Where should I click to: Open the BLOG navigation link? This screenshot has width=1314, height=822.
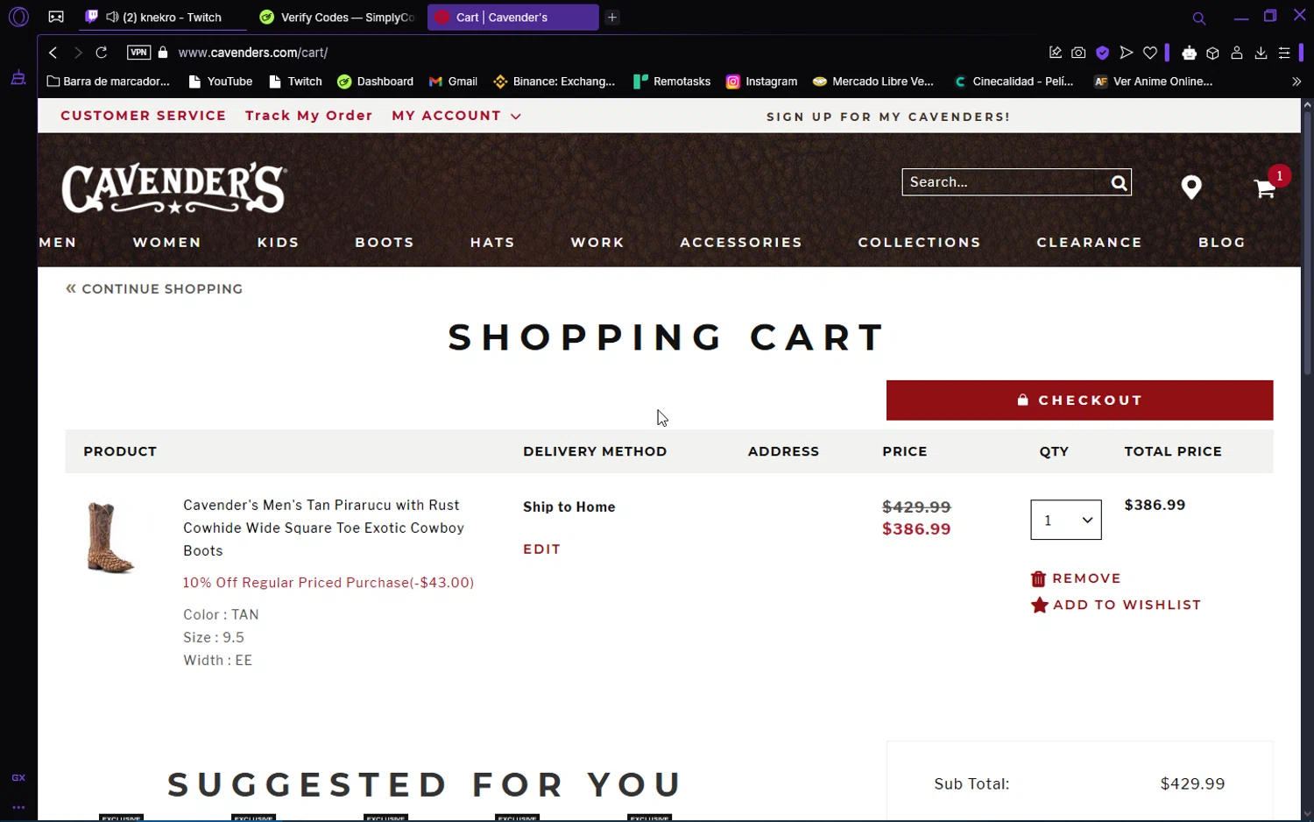point(1222,243)
